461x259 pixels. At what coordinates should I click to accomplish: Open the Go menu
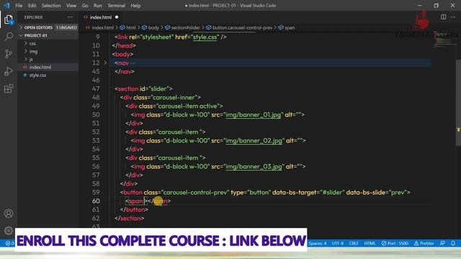[85, 5]
